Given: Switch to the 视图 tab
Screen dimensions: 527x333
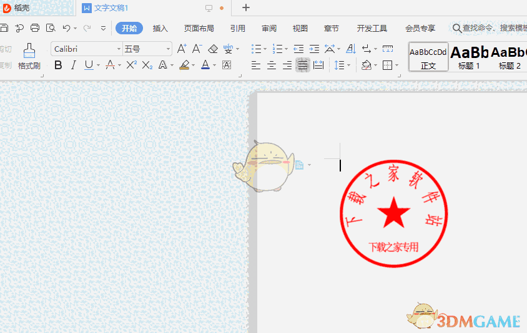Looking at the screenshot, I should pos(300,29).
